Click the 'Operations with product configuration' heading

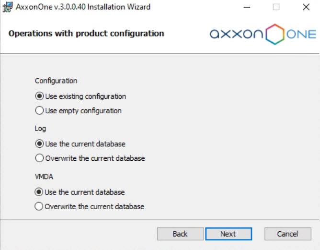(x=86, y=34)
